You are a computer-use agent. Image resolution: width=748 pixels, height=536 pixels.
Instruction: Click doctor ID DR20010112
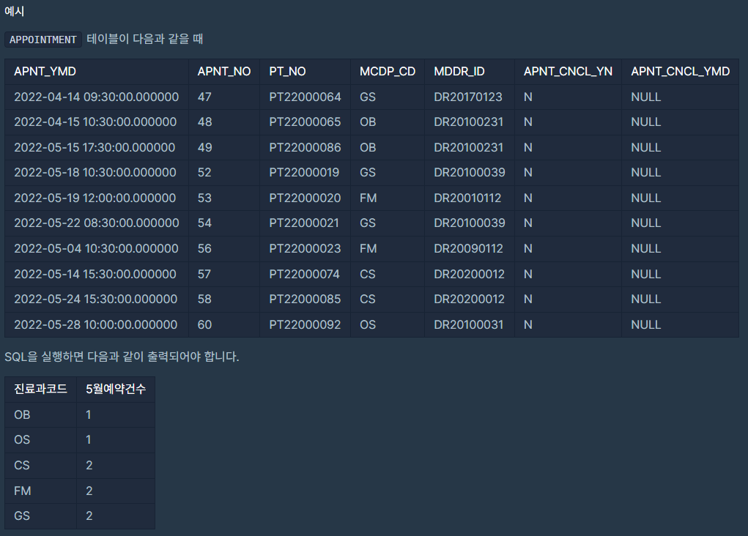[x=467, y=198]
